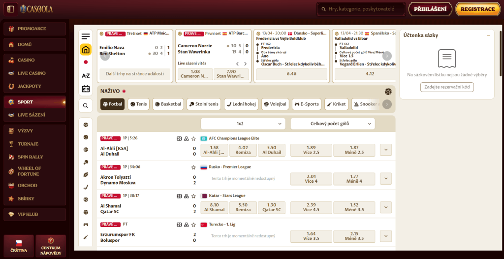Screen dimensions: 504x259
Task: Favorite the Akron Tolyatti vs Dynamo Moskva match
Action: (193, 167)
